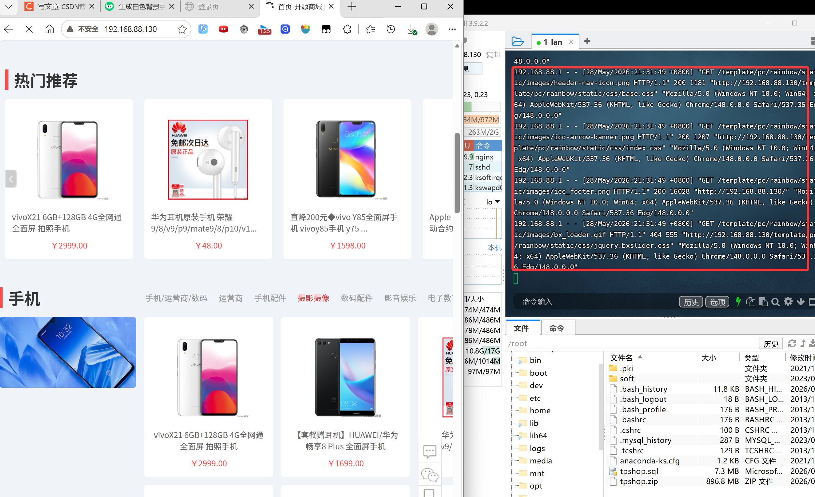Switch to the 文件 panel tab

[521, 328]
